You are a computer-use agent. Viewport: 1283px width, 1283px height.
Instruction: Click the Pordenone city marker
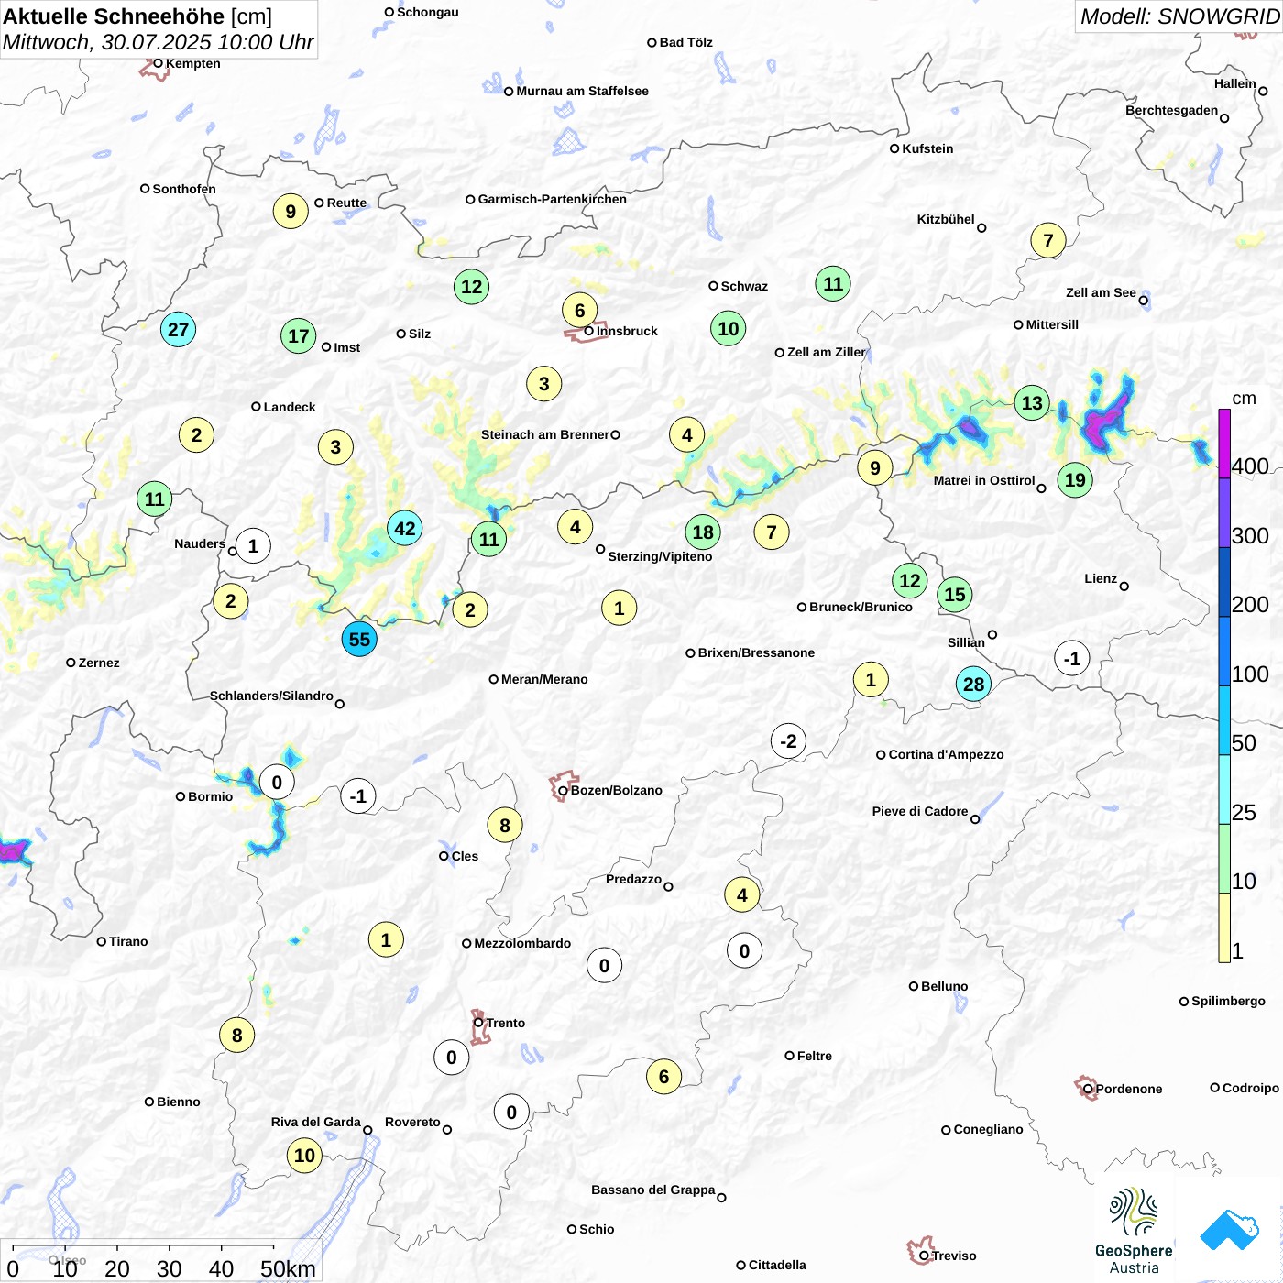coord(1088,1089)
